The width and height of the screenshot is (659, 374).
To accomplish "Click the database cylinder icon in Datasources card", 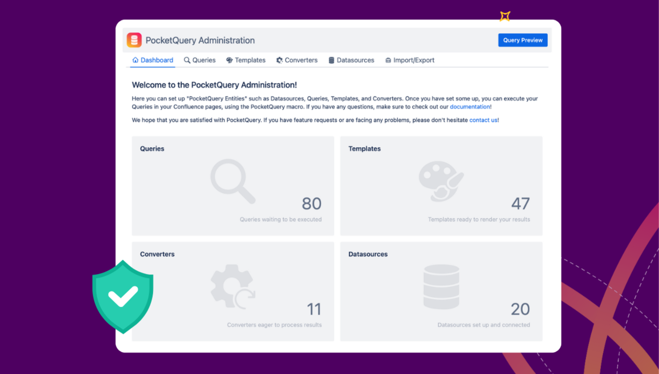I will [441, 286].
